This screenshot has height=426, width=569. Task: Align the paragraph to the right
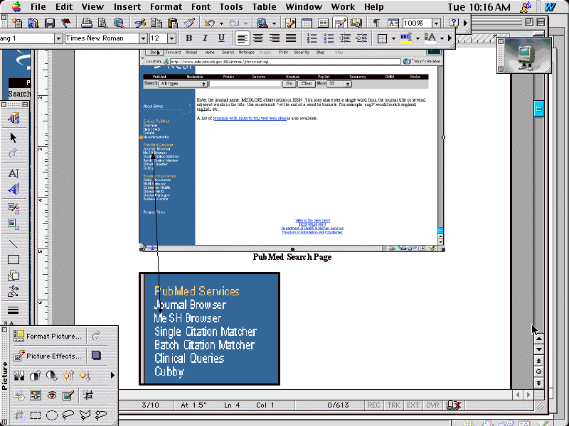pyautogui.click(x=275, y=38)
